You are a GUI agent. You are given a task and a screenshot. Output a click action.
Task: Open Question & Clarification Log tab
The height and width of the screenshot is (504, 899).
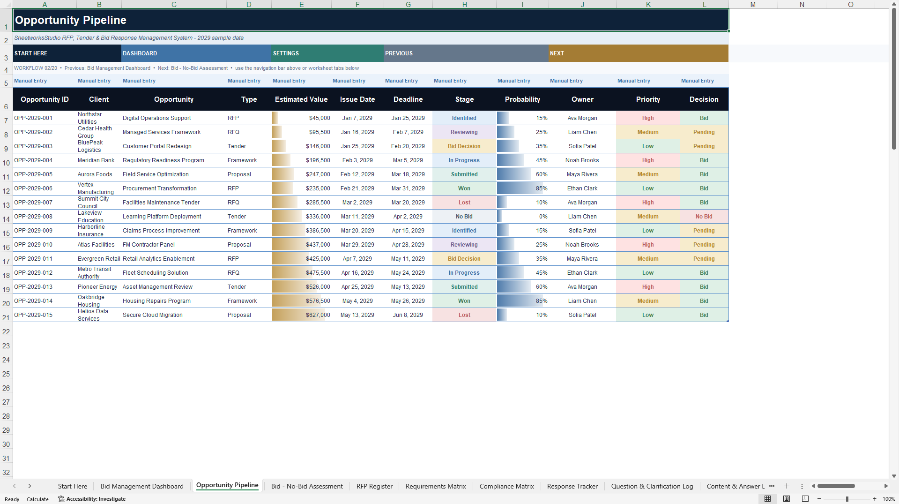[652, 486]
